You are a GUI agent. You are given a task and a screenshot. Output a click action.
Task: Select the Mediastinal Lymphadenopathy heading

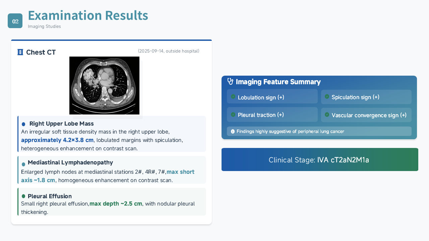click(70, 163)
